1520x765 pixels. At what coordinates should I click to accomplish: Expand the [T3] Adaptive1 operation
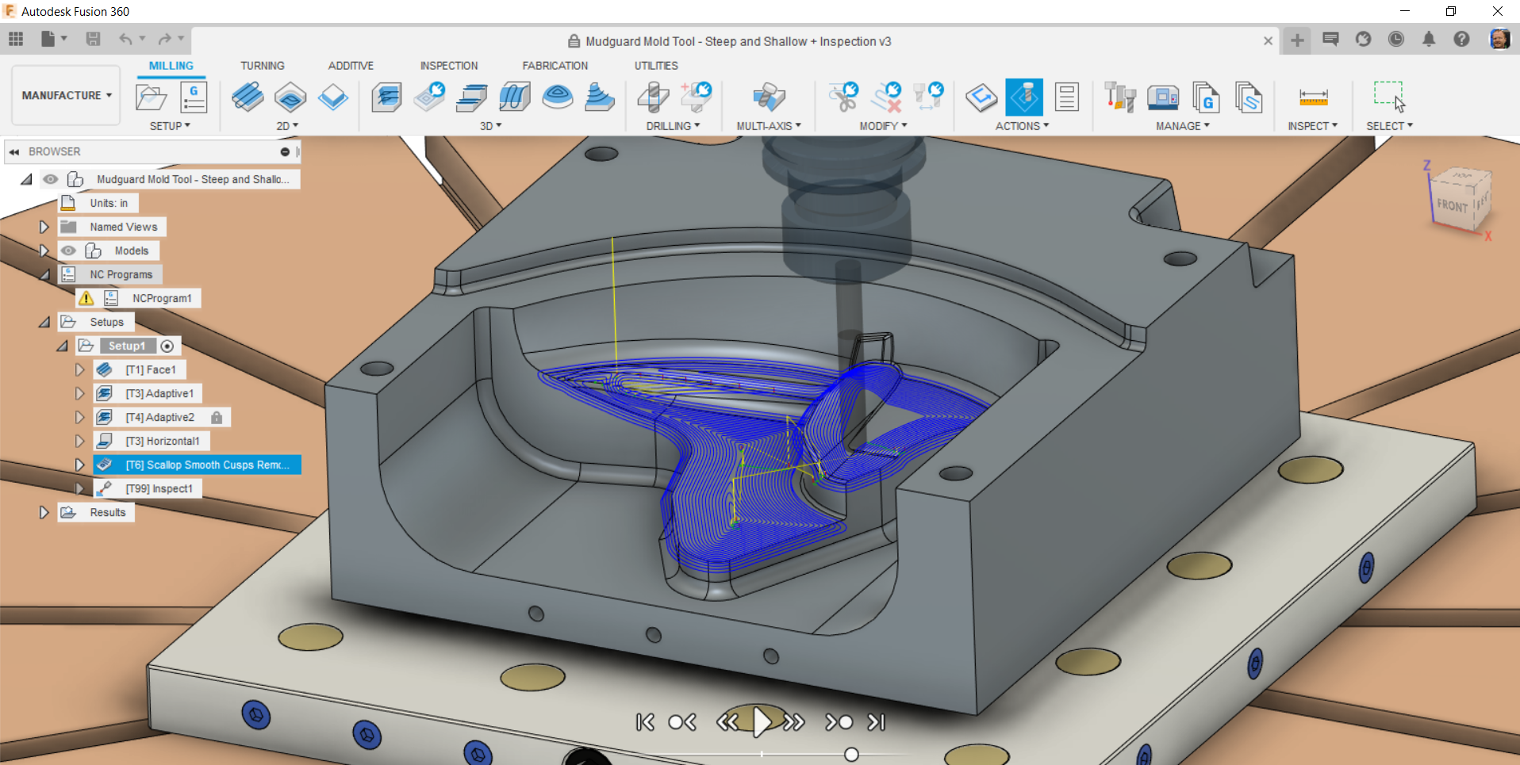(x=80, y=393)
